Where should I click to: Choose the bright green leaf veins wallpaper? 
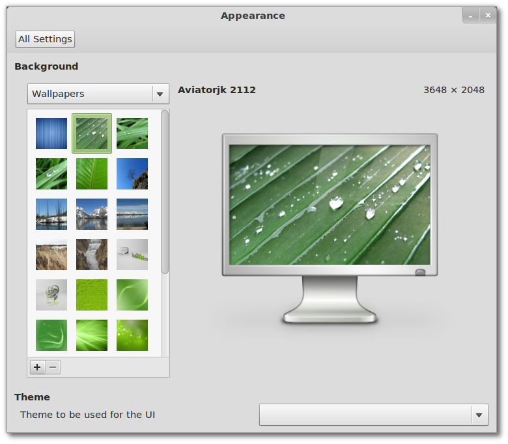92,174
